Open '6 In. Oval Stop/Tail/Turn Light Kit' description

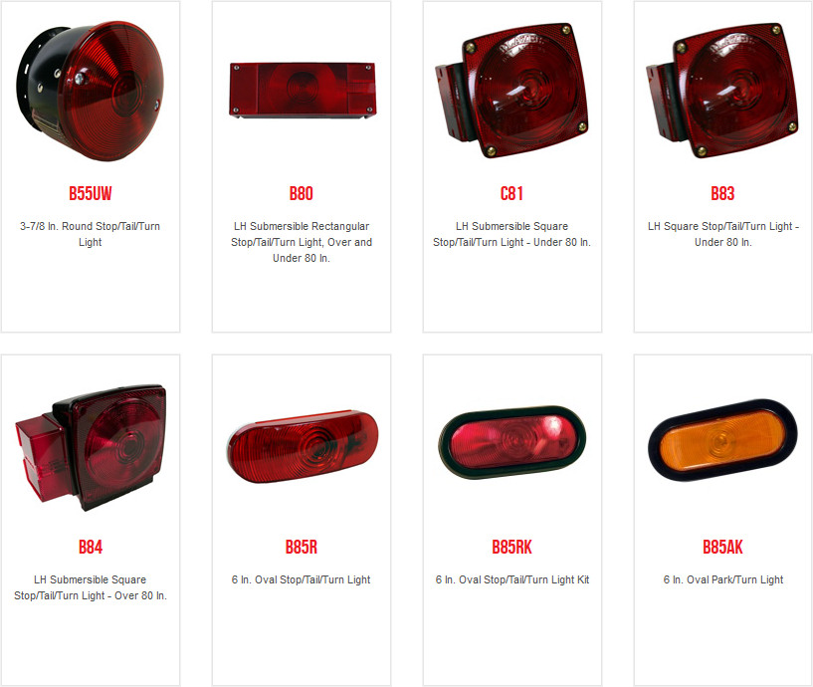(x=512, y=579)
